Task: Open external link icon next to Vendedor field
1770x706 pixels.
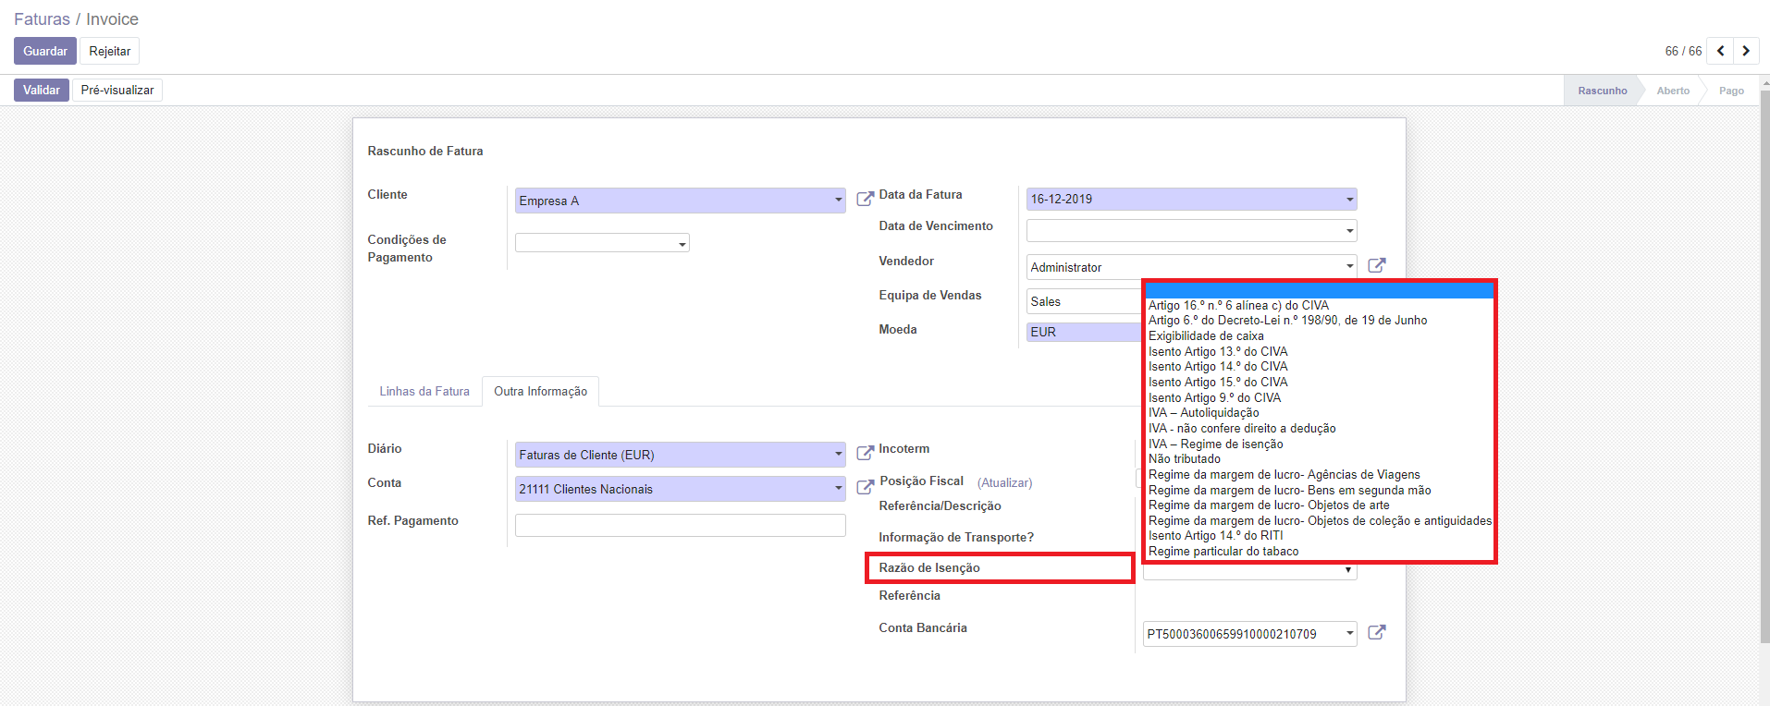Action: 1376,265
